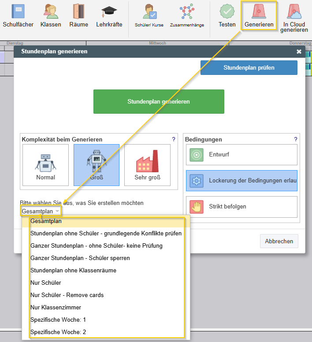Open the Lehrkräfte graduation cap icon
The height and width of the screenshot is (342, 312).
109,11
